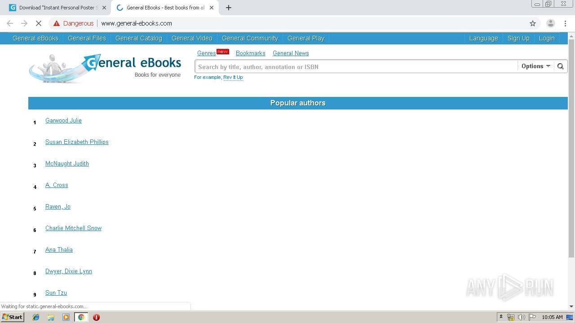
Task: Close the General EBooks tab
Action: pos(212,8)
